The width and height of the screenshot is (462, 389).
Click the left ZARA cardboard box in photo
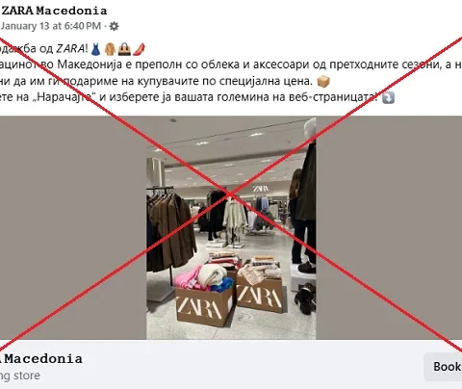pos(204,306)
